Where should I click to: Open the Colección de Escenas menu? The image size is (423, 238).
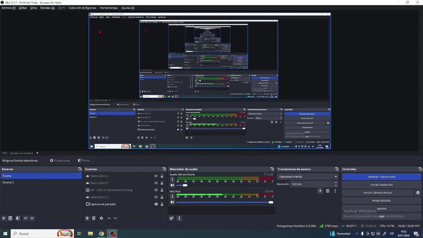click(x=82, y=8)
